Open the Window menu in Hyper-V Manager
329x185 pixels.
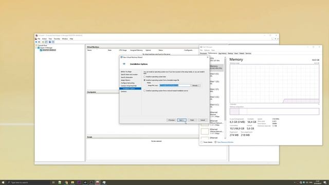(x=65, y=39)
